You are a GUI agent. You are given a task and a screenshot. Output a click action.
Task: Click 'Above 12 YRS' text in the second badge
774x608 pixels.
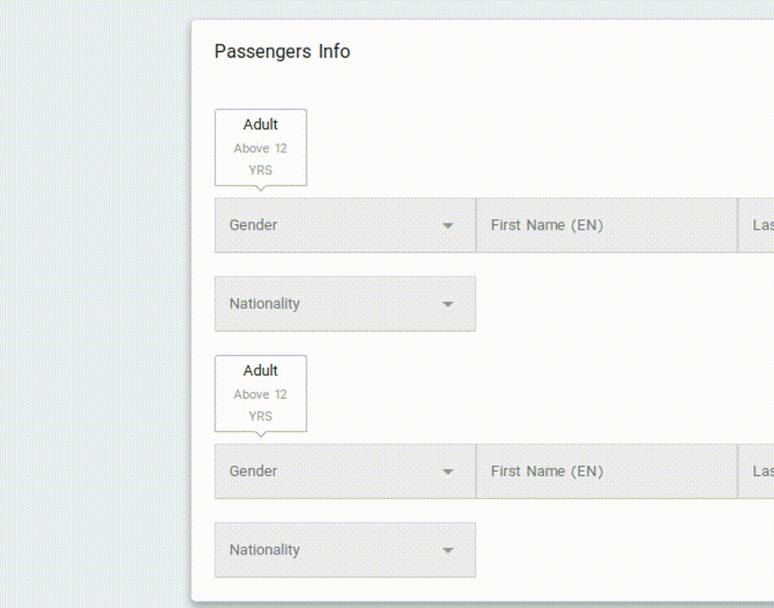coord(260,405)
